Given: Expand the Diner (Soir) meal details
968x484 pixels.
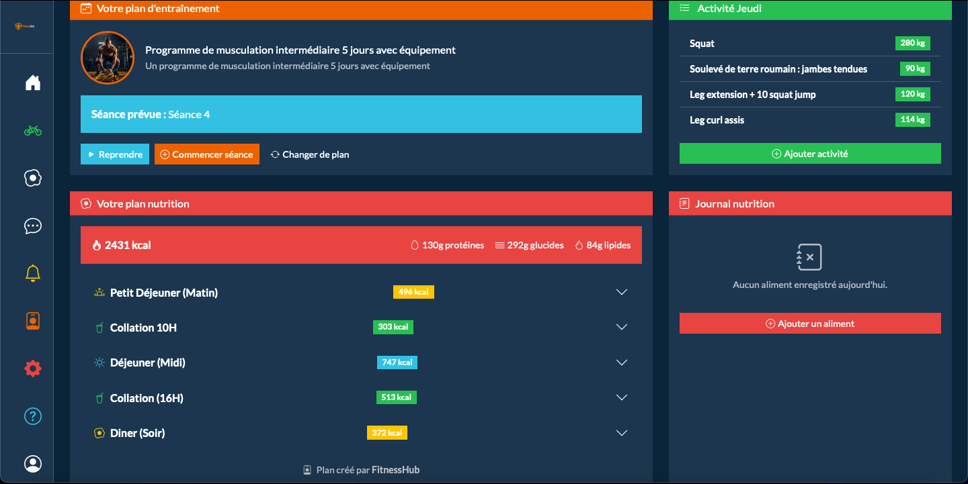Looking at the screenshot, I should tap(621, 432).
